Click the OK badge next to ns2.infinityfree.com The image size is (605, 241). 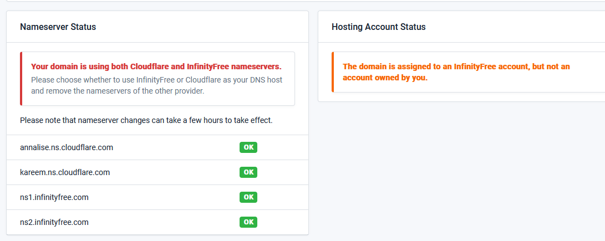click(248, 222)
